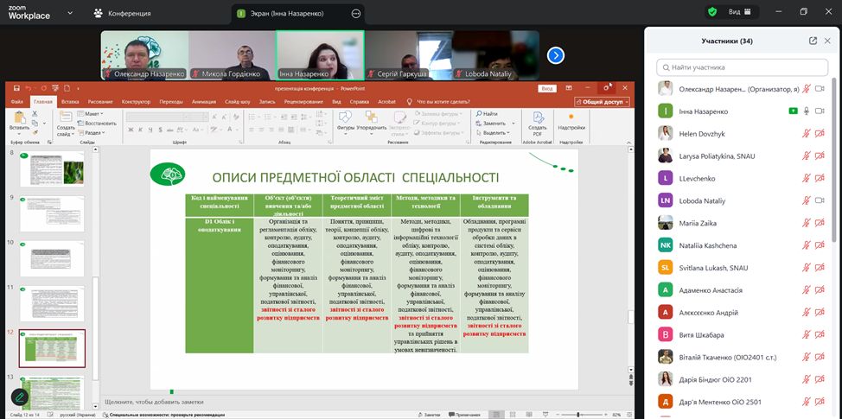Click the Конференция button in Zoom header
842x419 pixels.
pos(123,13)
